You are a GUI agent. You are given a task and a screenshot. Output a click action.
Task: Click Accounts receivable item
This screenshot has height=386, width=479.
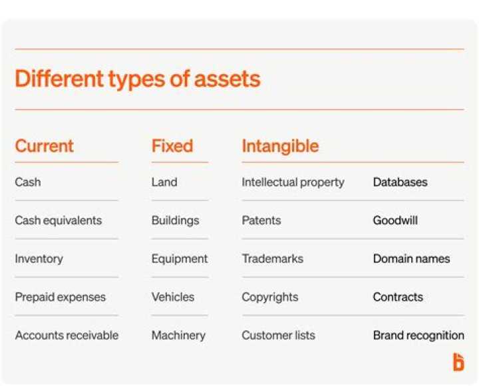pyautogui.click(x=67, y=335)
